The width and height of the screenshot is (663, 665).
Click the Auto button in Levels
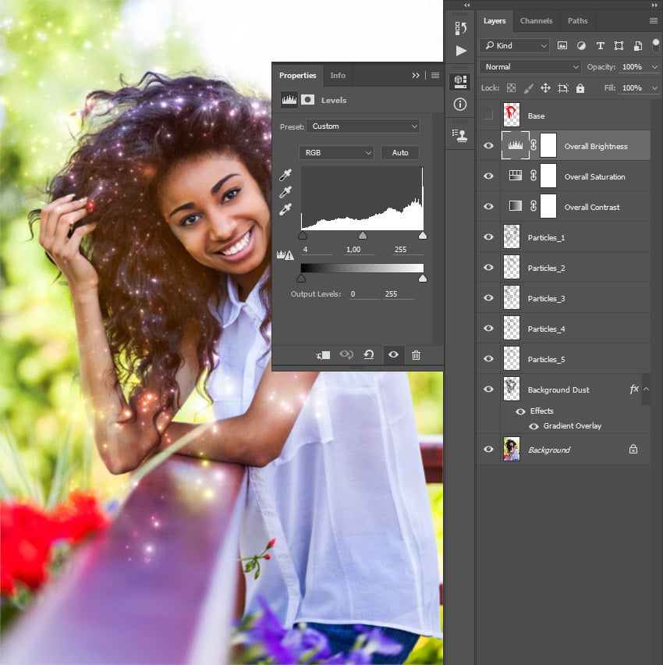(400, 152)
